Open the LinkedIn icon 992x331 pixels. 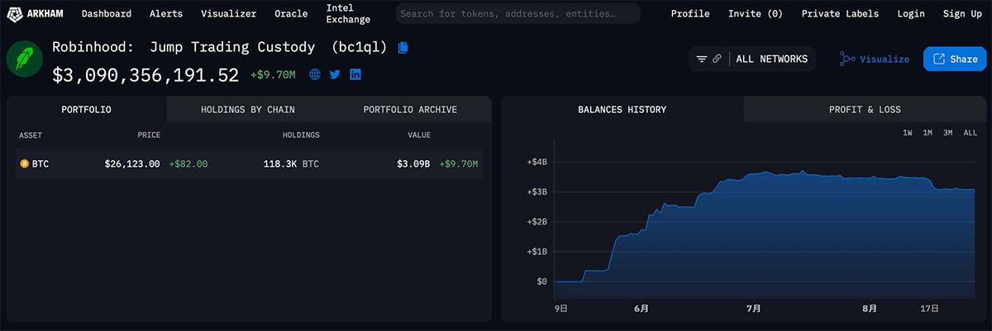tap(355, 74)
